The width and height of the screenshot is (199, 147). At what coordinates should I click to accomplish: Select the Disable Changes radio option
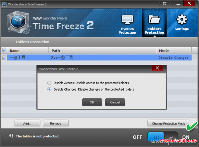pos(49,90)
